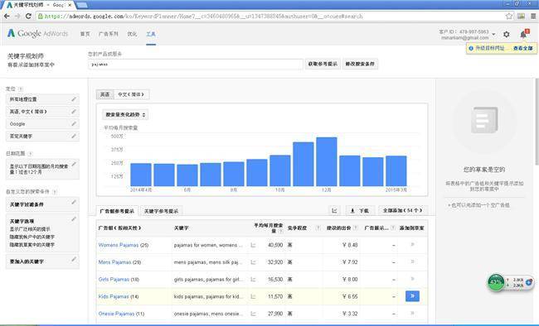Open the Girls Pajamas ad group link
The image size is (539, 326).
point(114,280)
